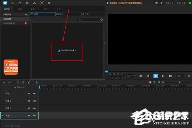This screenshot has width=192, height=128.
Task: Click the blue icon right of the pencil tool
Action: (x=37, y=82)
